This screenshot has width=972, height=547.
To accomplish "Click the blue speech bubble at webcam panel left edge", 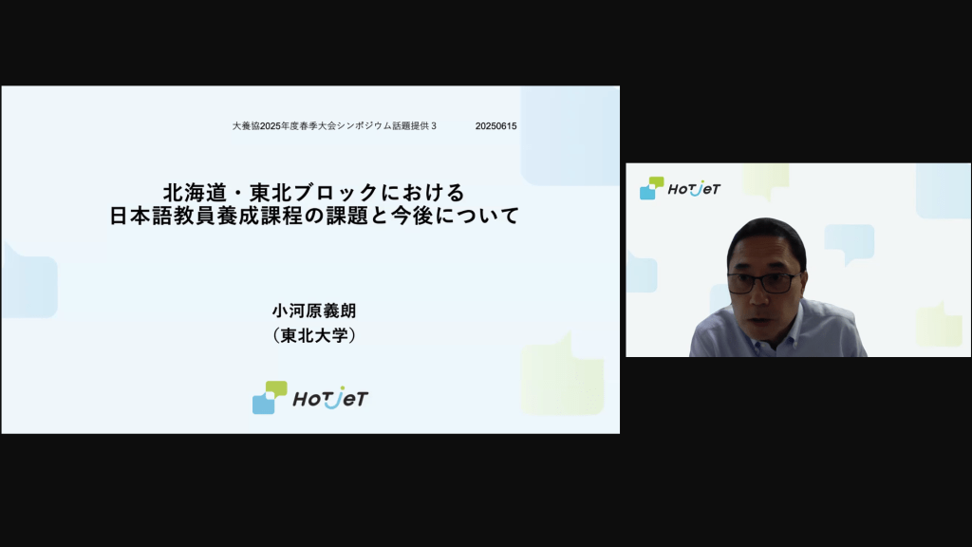I will pos(641,273).
